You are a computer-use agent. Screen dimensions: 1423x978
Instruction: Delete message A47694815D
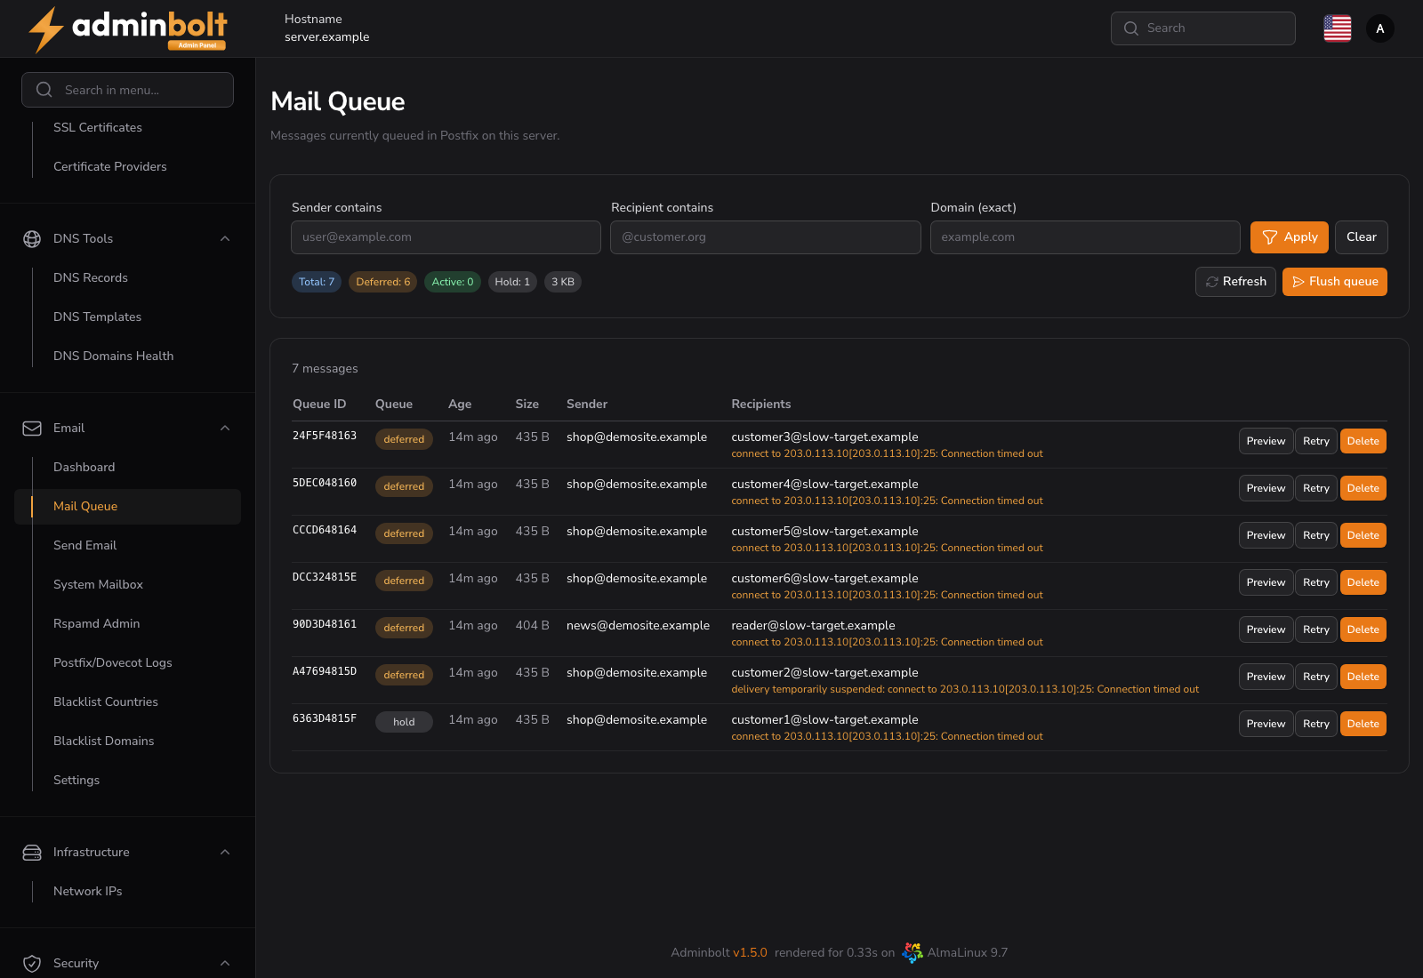[x=1363, y=677]
